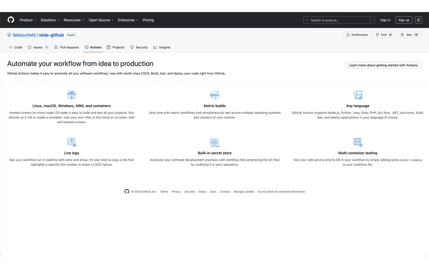The image size is (429, 268).
Task: Switch to the Code tab
Action: [16, 47]
